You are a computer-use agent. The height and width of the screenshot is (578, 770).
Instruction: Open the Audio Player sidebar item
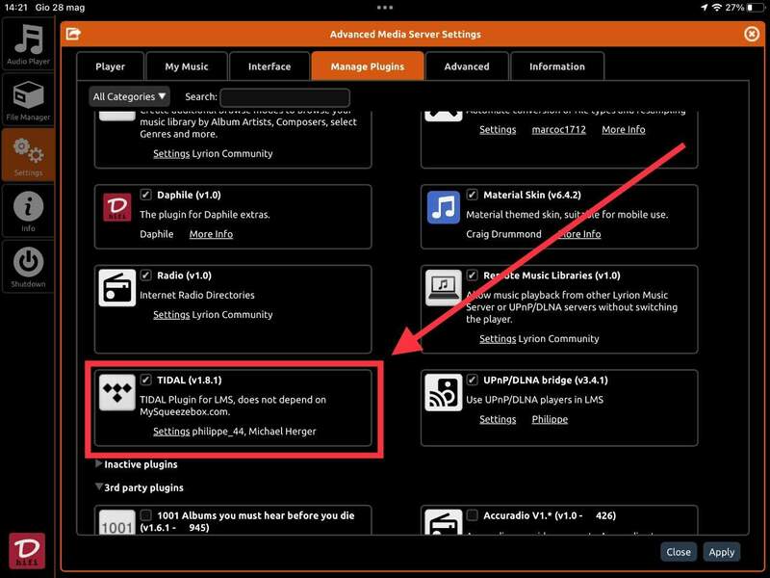[x=28, y=44]
